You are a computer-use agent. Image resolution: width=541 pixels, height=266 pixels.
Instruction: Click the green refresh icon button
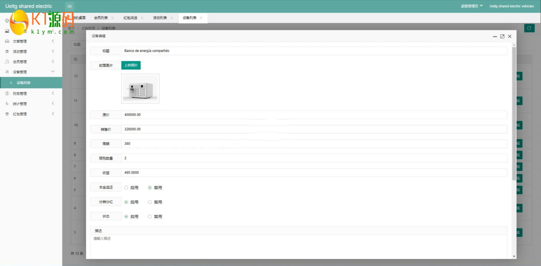(x=529, y=28)
